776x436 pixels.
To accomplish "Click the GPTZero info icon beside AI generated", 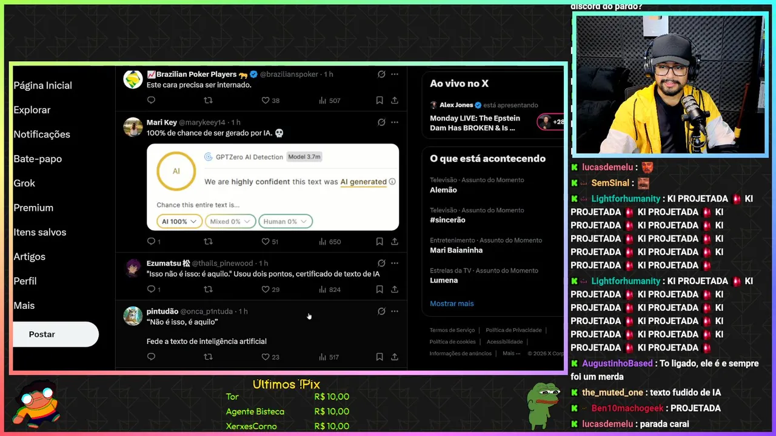I will coord(392,182).
